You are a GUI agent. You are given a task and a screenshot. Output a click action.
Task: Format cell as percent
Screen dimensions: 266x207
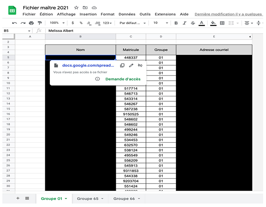pos(81,23)
